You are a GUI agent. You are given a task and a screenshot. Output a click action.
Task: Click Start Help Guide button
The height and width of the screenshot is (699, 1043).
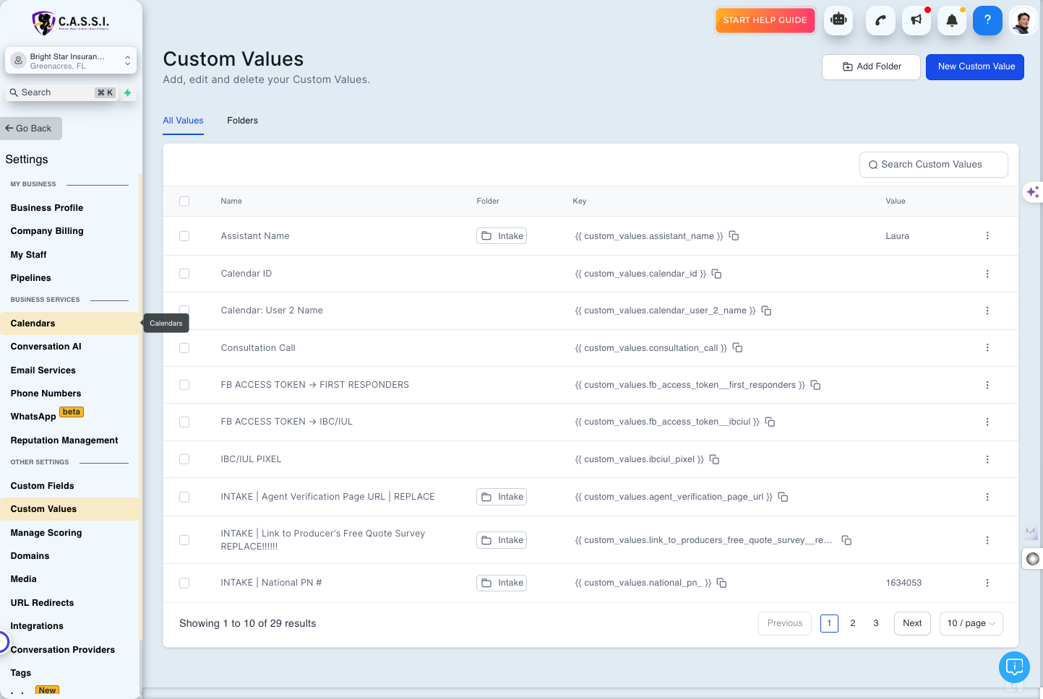coord(765,20)
